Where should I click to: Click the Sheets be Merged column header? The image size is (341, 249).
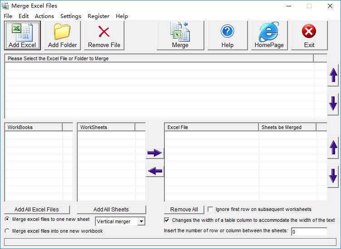[x=287, y=127]
